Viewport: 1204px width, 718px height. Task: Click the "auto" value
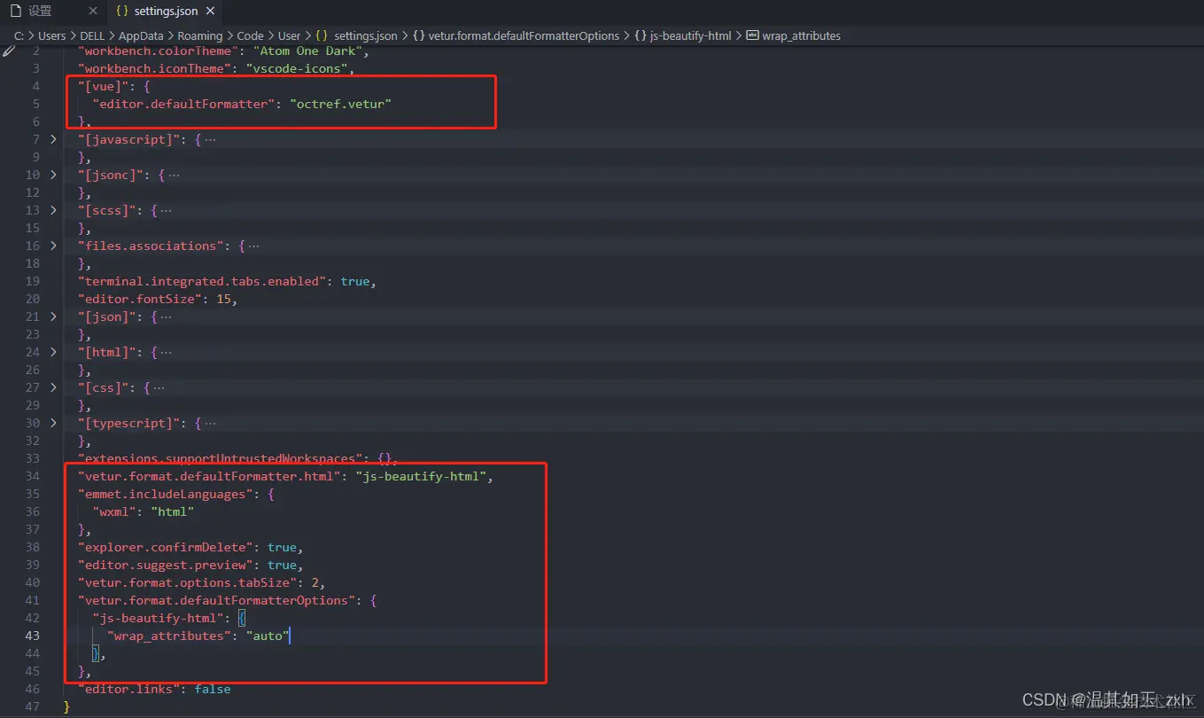pos(267,636)
